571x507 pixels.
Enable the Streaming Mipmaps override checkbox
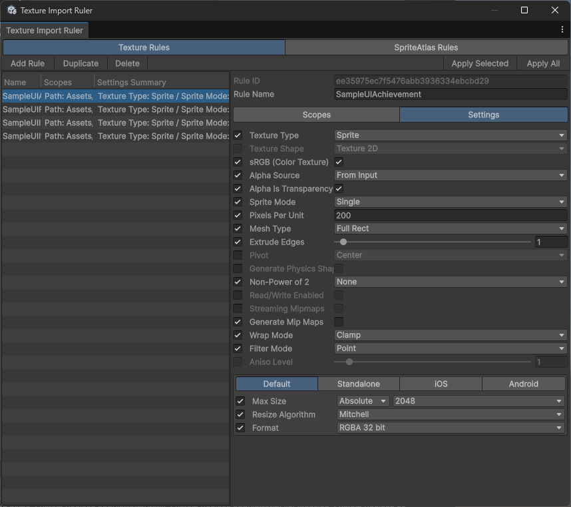[238, 308]
